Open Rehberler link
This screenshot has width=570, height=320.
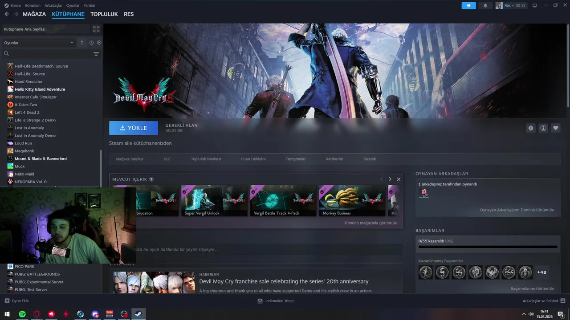tap(334, 159)
